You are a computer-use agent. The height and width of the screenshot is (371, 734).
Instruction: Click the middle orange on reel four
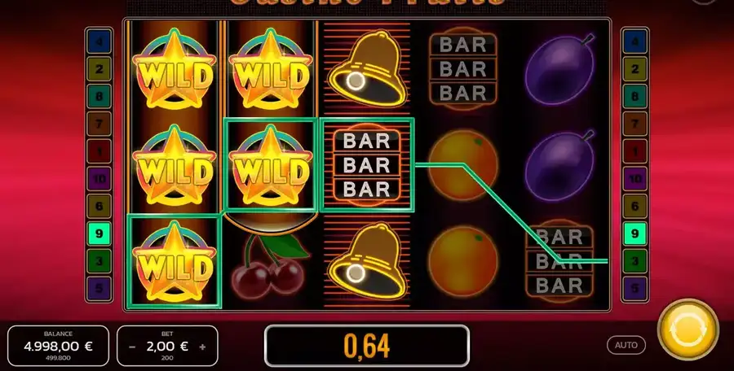pos(462,165)
